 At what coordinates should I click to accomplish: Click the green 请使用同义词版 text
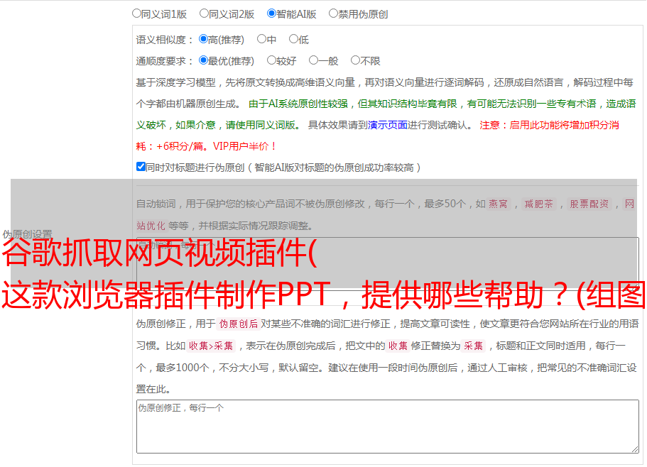(x=263, y=125)
